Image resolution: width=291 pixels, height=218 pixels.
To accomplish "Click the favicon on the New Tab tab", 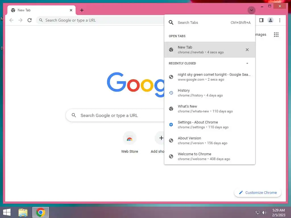I will point(13,10).
